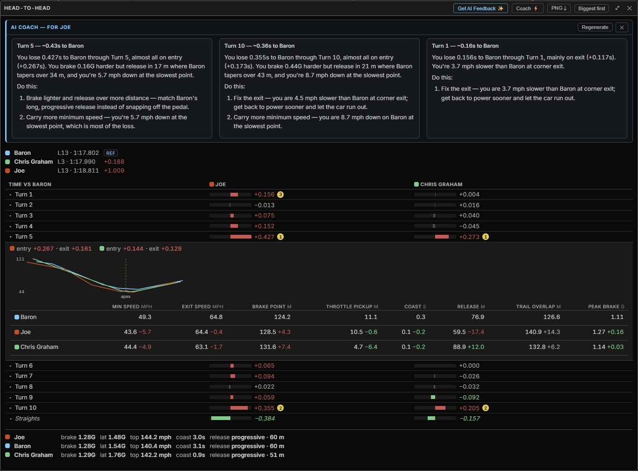Screen dimensions: 638x471
Task: Toggle the Biggest first sort button
Action: click(591, 8)
